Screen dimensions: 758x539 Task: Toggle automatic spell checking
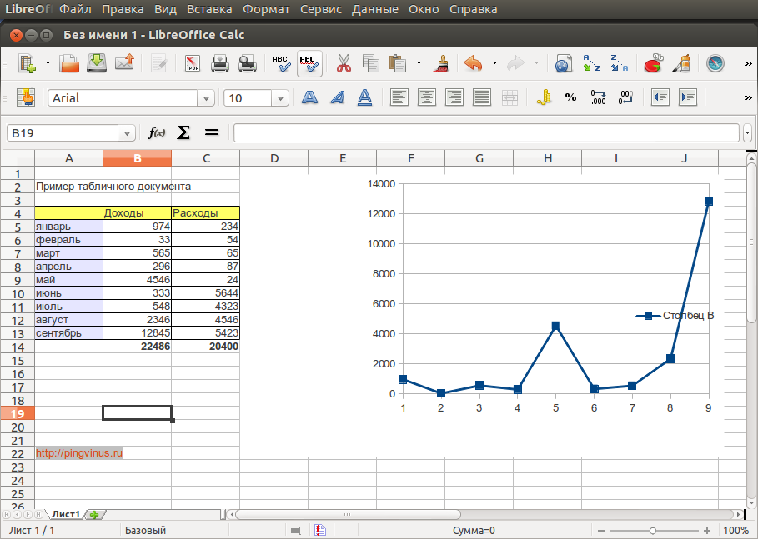point(309,63)
